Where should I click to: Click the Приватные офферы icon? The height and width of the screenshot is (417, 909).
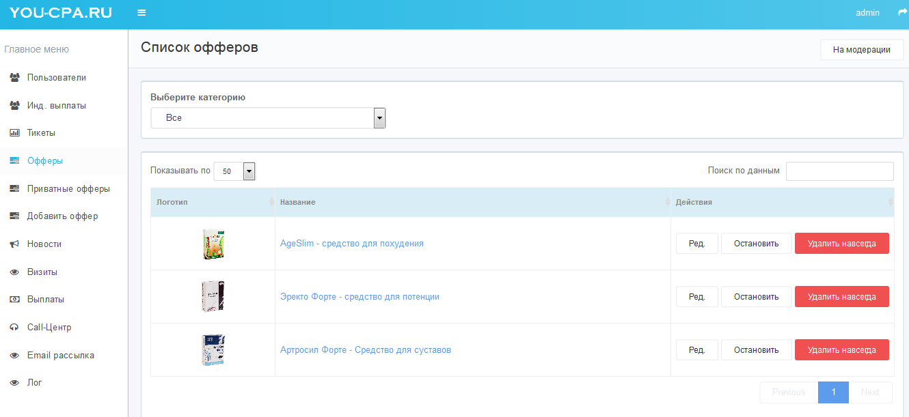[x=14, y=189]
